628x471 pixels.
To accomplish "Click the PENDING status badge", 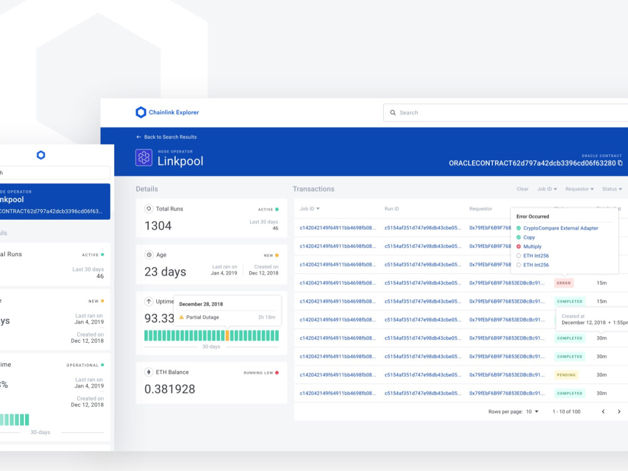I will click(x=566, y=375).
